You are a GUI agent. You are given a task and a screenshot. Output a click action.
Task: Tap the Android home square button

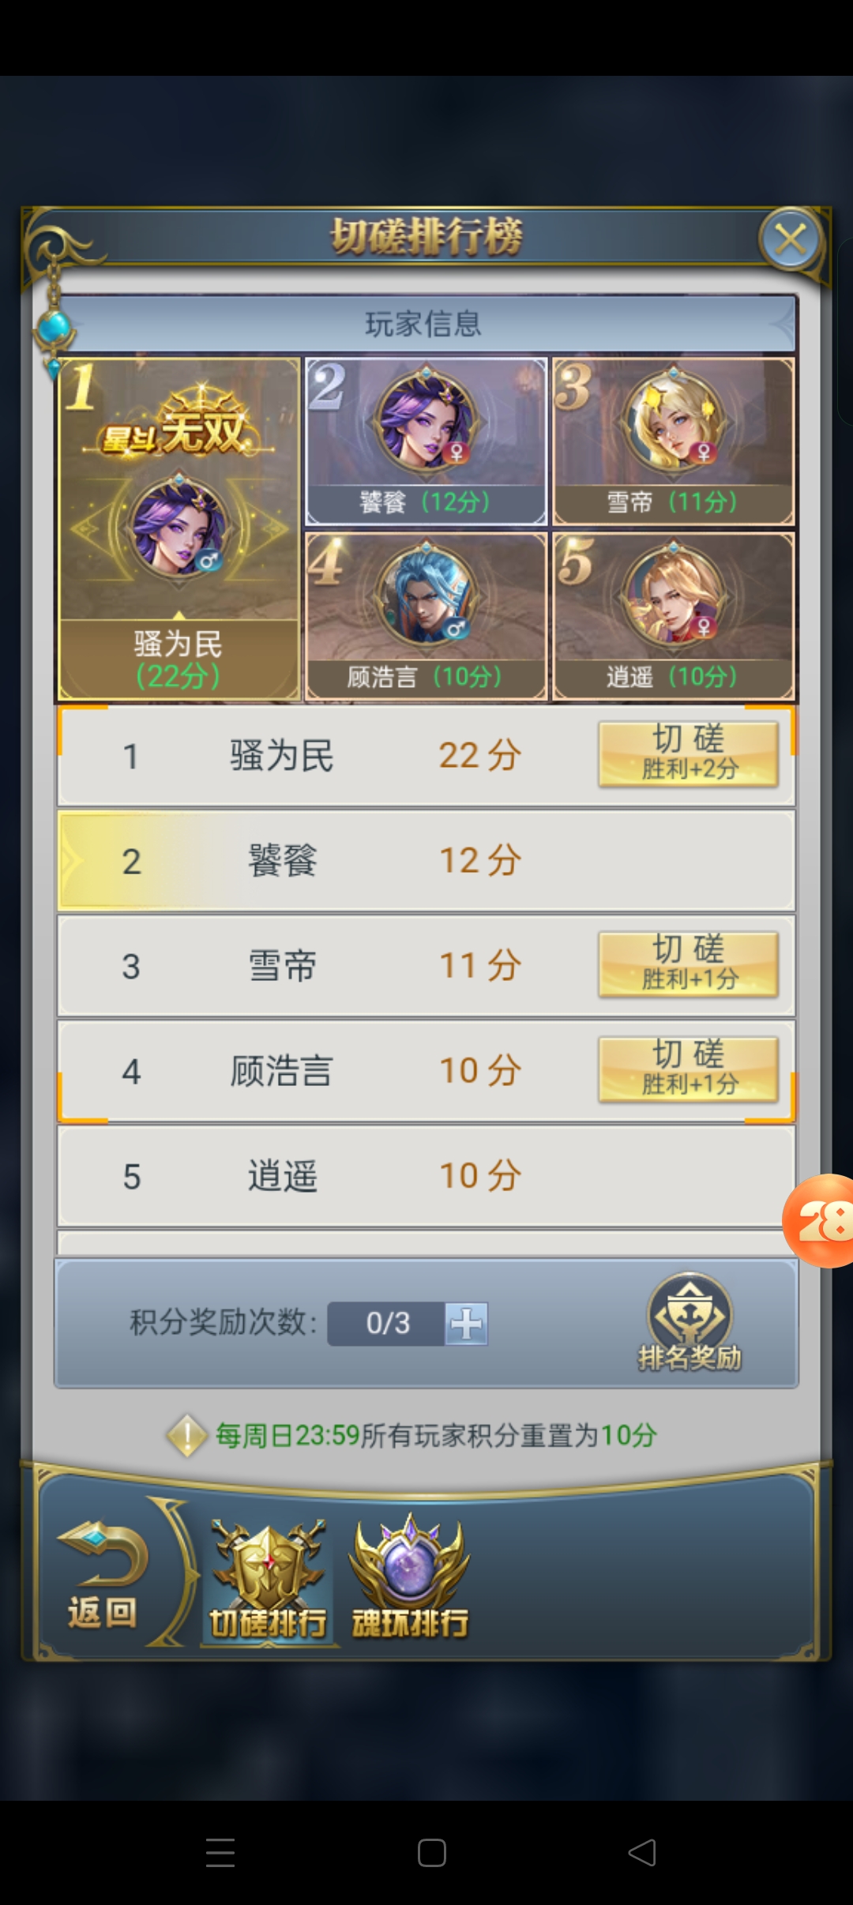pos(431,1852)
